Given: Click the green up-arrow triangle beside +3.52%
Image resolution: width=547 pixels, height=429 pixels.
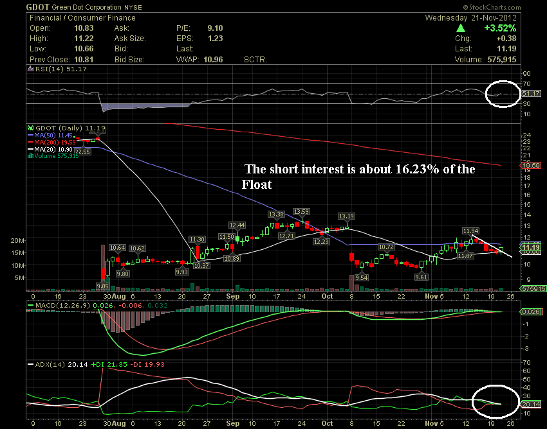Looking at the screenshot, I should [461, 28].
